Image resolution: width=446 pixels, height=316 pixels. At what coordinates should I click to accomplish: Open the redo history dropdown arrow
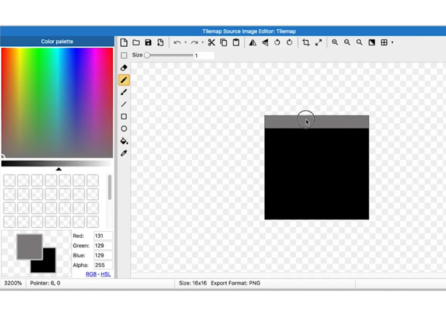tap(202, 43)
